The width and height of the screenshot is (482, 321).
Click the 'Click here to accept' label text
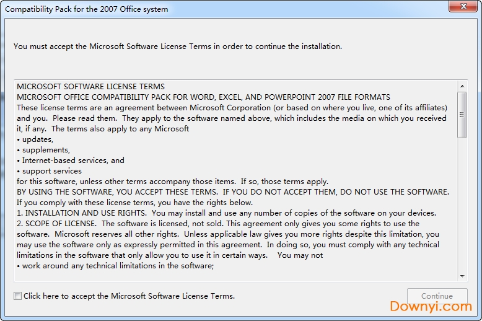pos(129,296)
